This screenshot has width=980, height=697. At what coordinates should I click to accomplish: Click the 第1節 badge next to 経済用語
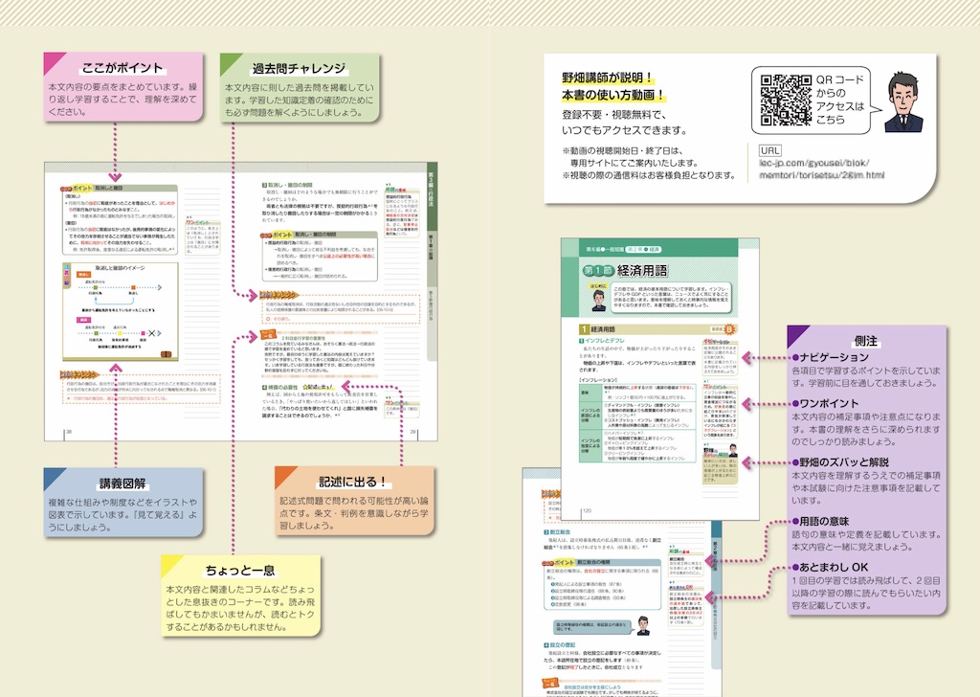(597, 270)
